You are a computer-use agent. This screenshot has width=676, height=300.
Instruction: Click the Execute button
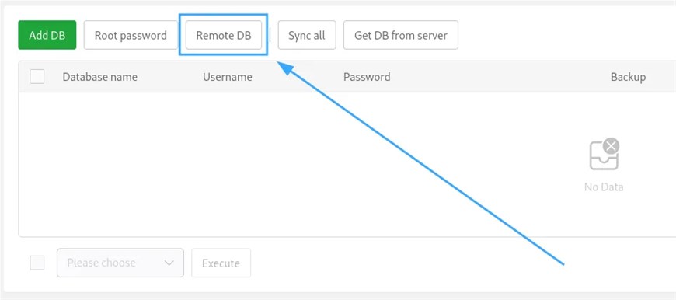point(221,263)
